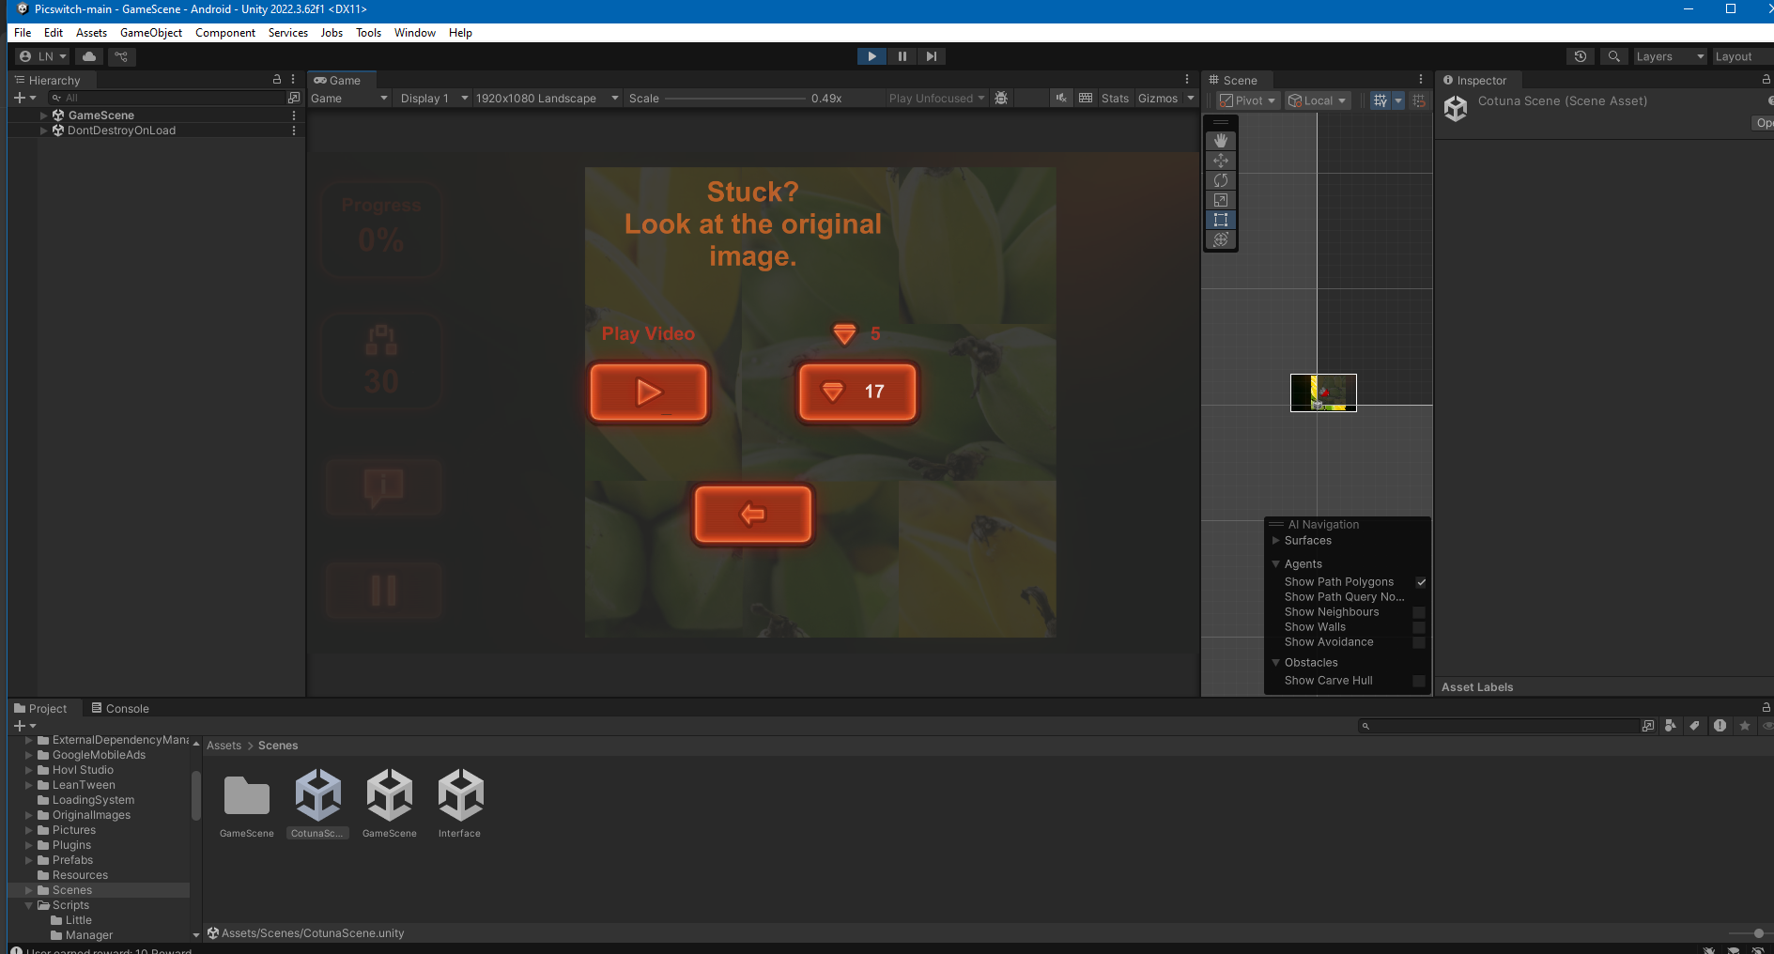Enable Show Carve Hull checkbox
1774x954 pixels.
click(x=1419, y=681)
